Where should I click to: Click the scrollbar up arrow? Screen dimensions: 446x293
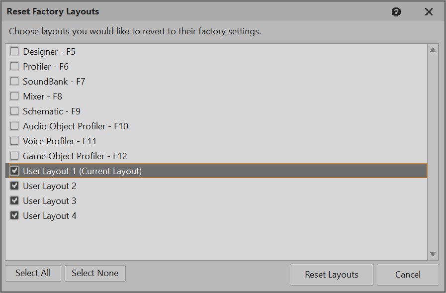[433, 50]
